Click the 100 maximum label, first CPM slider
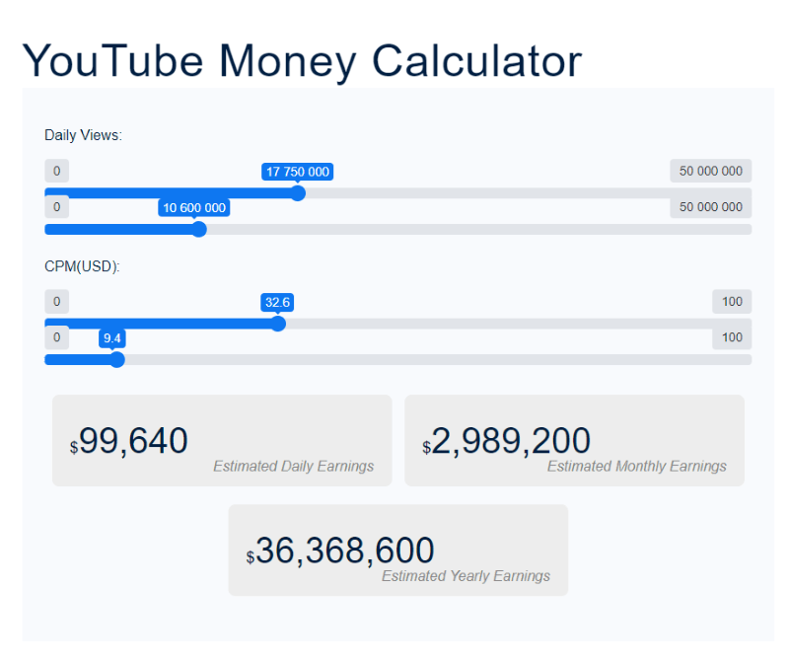789x662 pixels. pos(731,301)
